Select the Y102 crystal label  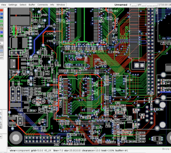click(x=20, y=110)
